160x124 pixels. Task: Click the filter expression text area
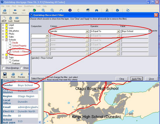(x=94, y=65)
